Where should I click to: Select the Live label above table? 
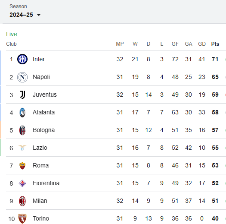(x=12, y=34)
